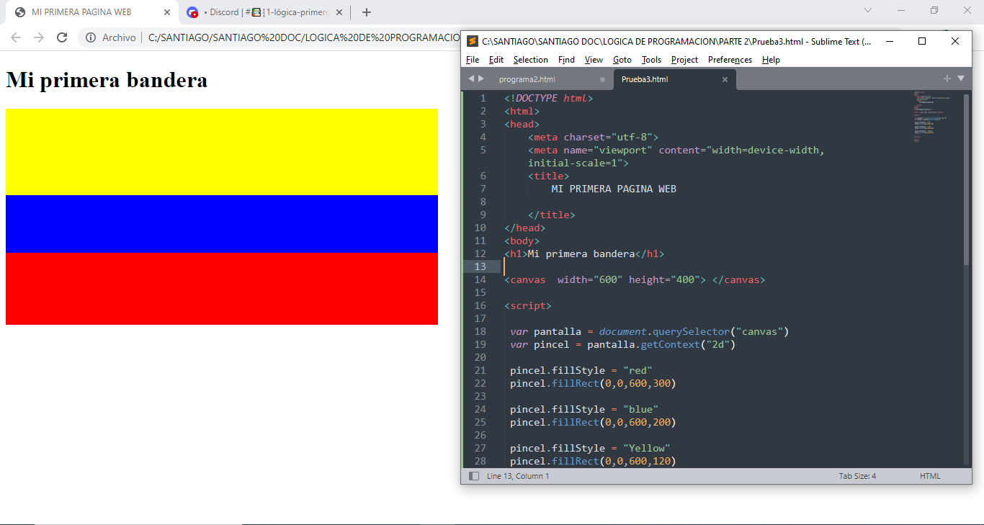The width and height of the screenshot is (984, 525).
Task: Open the Find menu
Action: pos(567,60)
